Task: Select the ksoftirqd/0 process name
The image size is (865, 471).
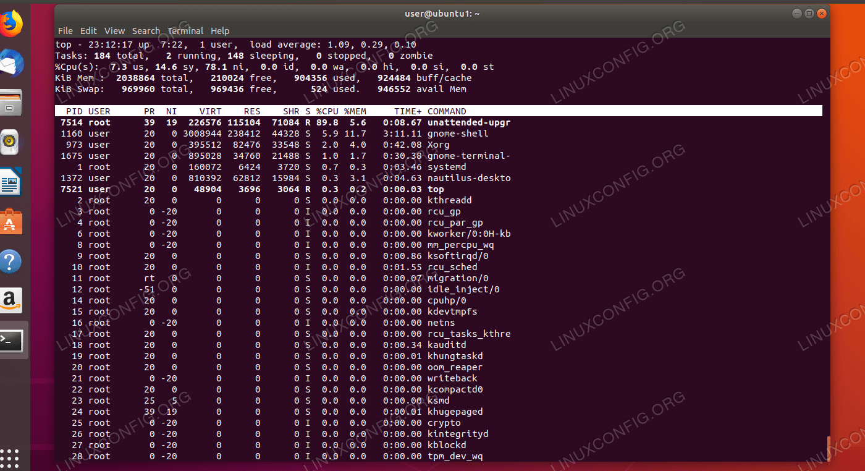Action: click(x=458, y=256)
